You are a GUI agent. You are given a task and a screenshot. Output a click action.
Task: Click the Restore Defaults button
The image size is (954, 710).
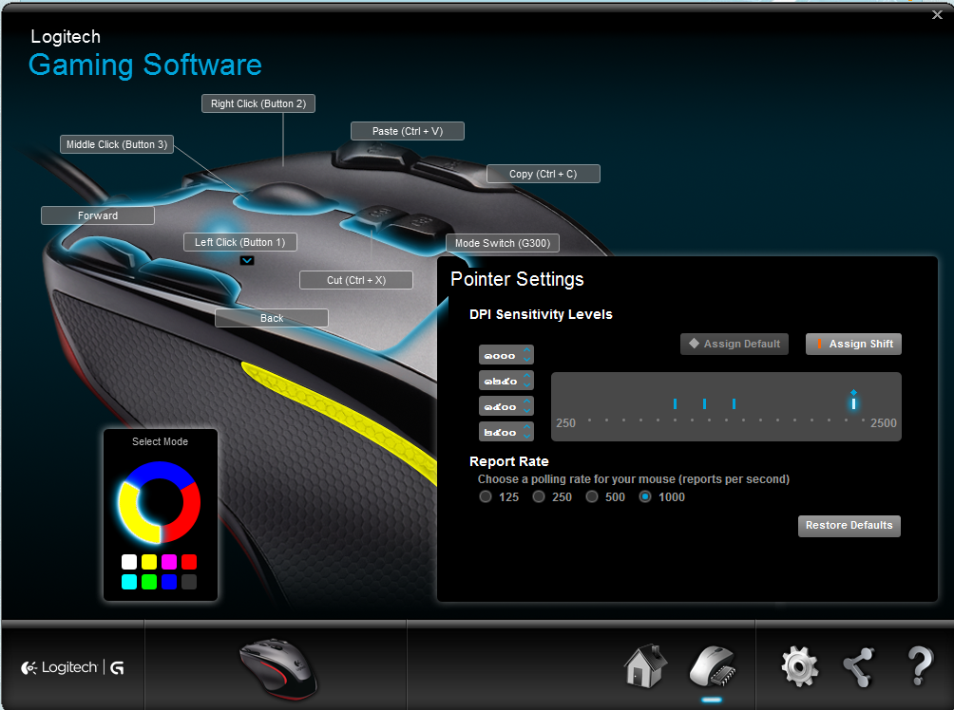coord(849,526)
